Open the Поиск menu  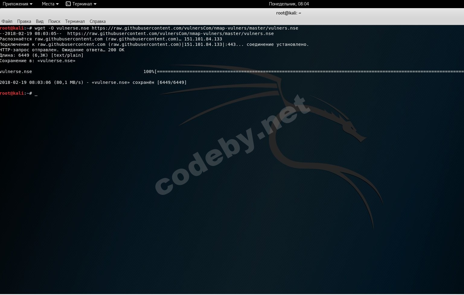[x=54, y=21]
